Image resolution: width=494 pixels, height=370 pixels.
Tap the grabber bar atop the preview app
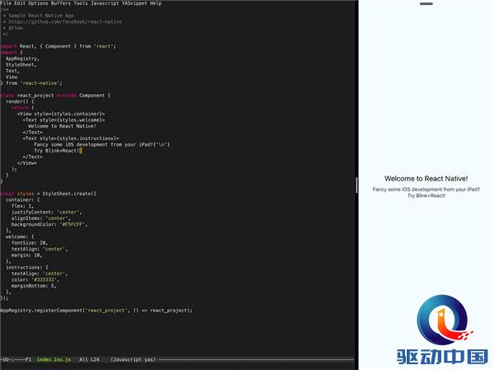(x=426, y=4)
